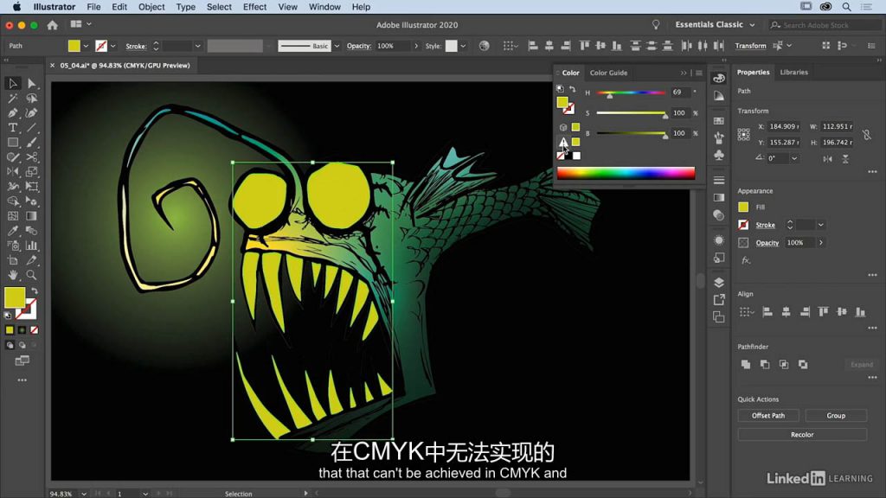Viewport: 886px width, 498px height.
Task: Select the Artboard tool
Action: click(x=12, y=259)
